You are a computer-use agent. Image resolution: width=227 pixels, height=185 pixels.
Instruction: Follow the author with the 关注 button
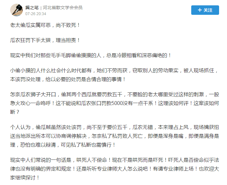point(205,10)
